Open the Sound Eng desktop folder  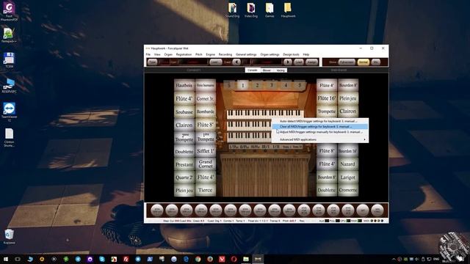tap(232, 10)
